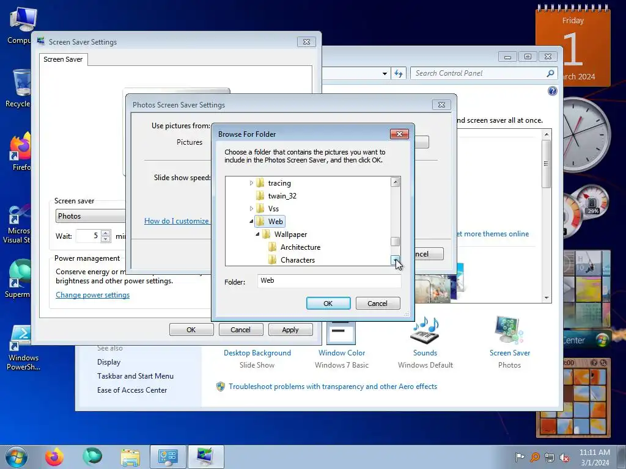Expand the Vss folder node
This screenshot has height=469, width=626.
click(251, 209)
